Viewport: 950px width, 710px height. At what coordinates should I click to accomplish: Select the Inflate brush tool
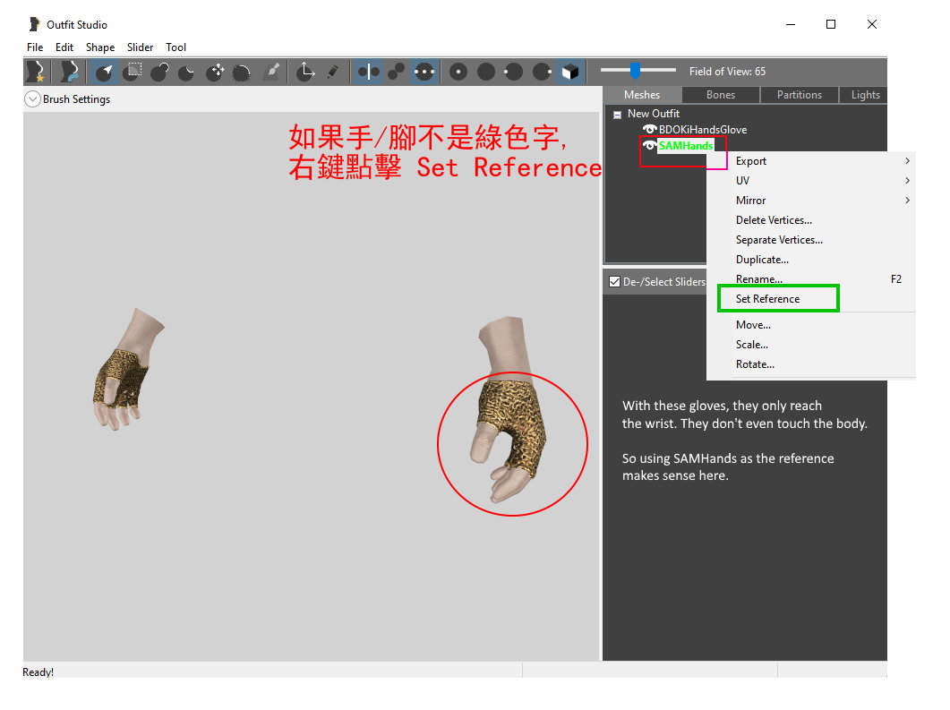coord(160,73)
